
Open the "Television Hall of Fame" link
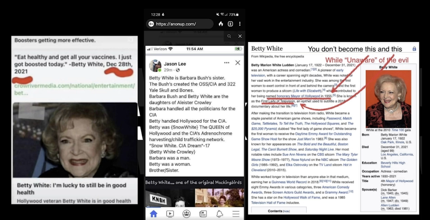tap(269, 202)
